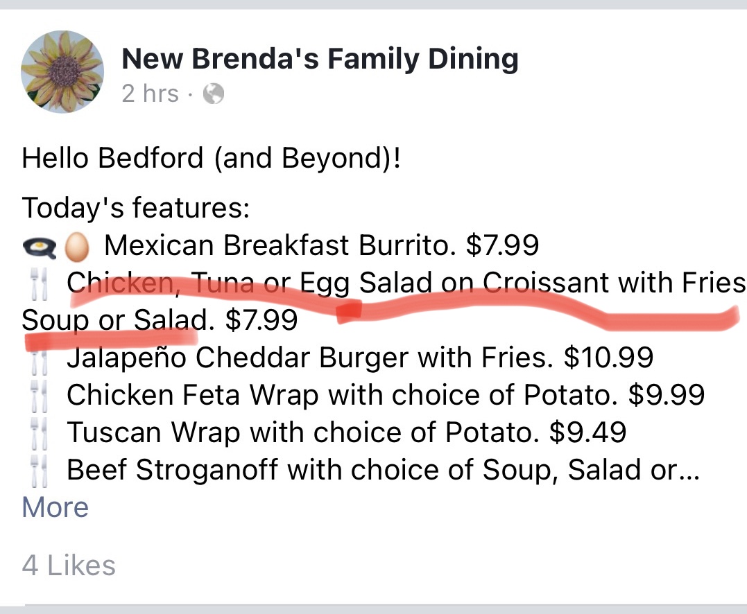The width and height of the screenshot is (747, 614).
Task: Click fork-and-knife icon beside Chicken Feta Wrap
Action: pos(38,396)
